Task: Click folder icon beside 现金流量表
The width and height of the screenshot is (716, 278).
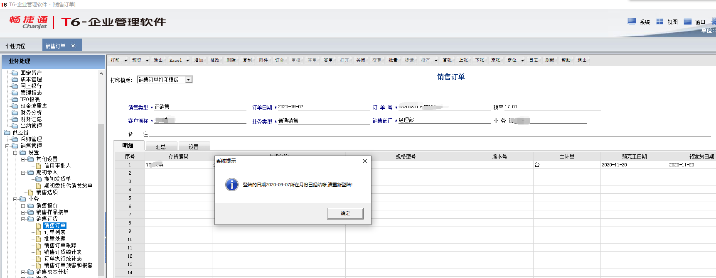Action: (15, 106)
